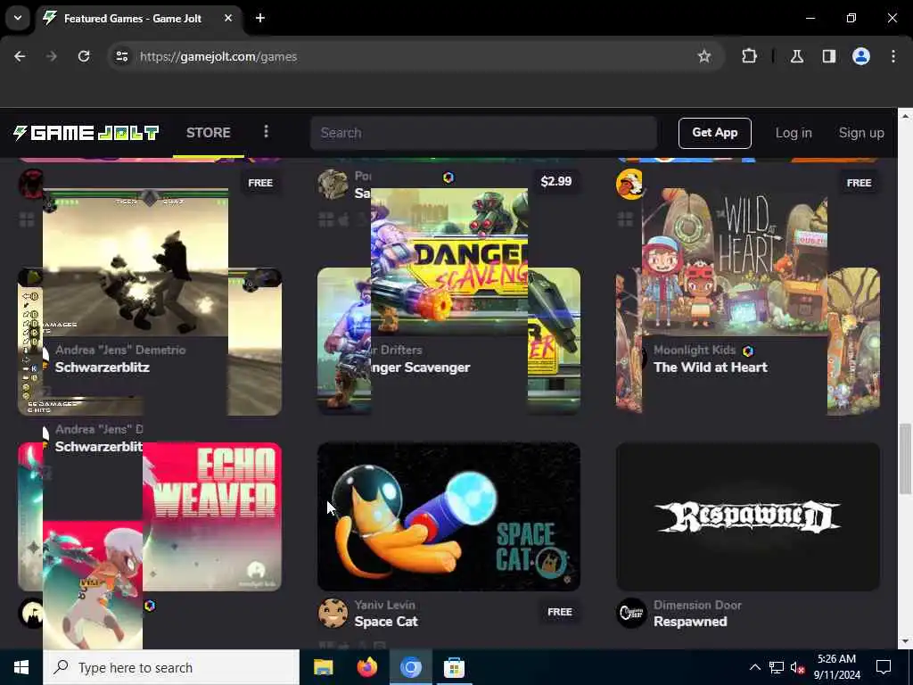Open the clock showing 5:26 AM
The width and height of the screenshot is (913, 685).
pos(836,667)
